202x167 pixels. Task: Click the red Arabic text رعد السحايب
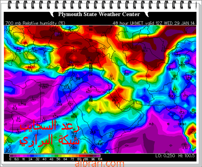click(x=49, y=126)
